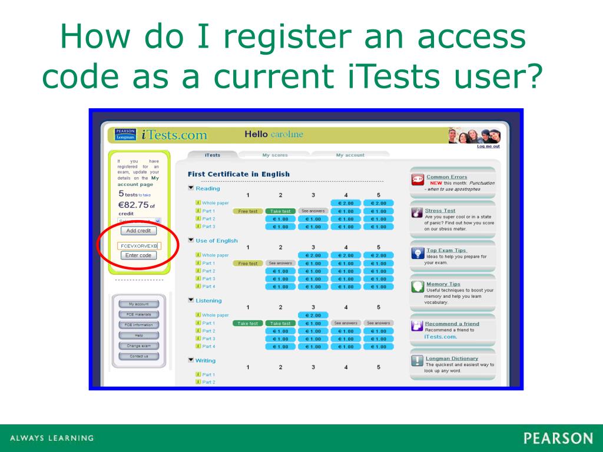Open the Recommend a friend text link
Viewport: 603px width, 452px height.
[x=452, y=324]
